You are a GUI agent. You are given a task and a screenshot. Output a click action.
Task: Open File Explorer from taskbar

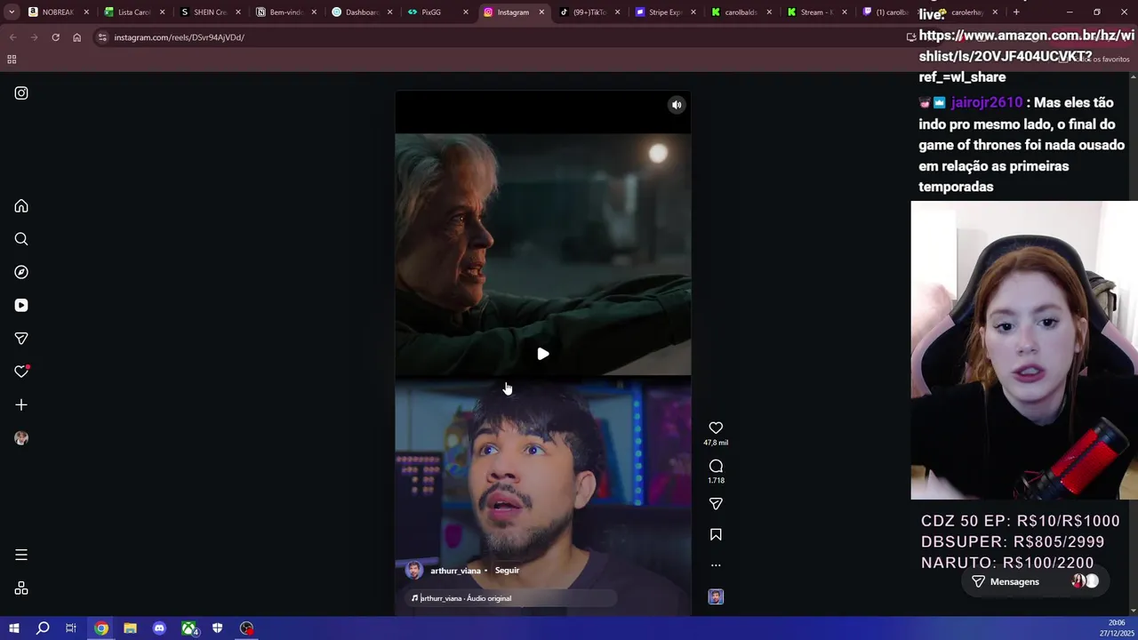130,628
